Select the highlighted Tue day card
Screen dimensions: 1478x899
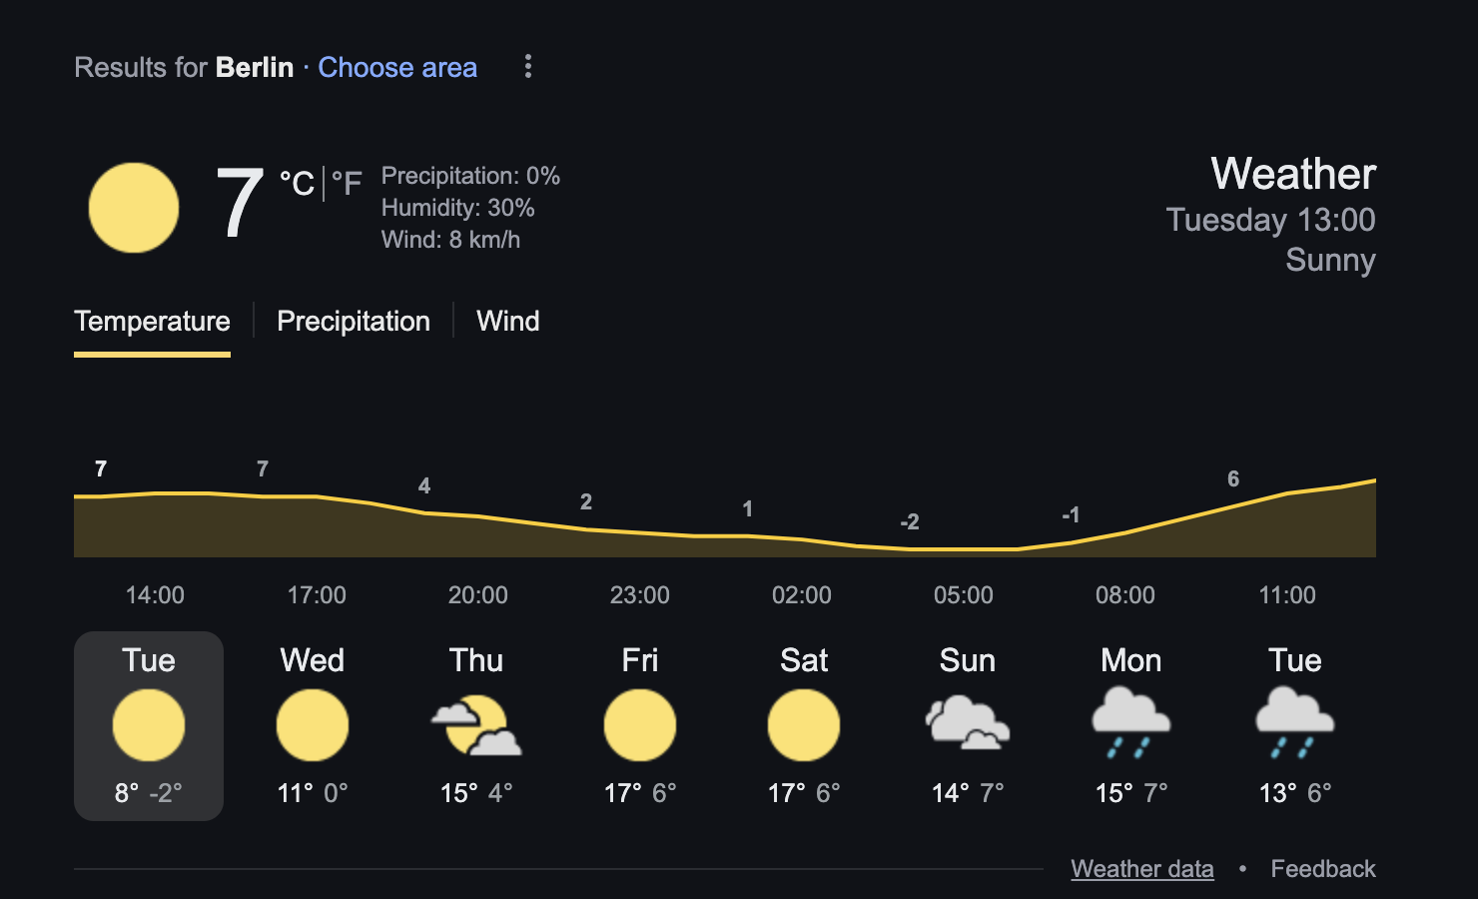click(x=149, y=726)
